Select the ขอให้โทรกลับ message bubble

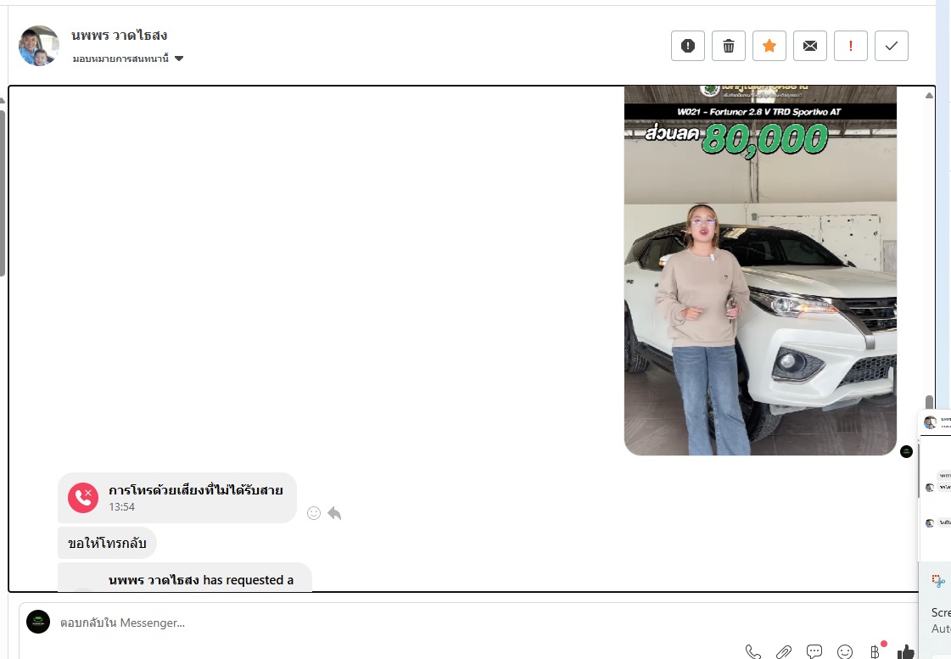click(107, 544)
